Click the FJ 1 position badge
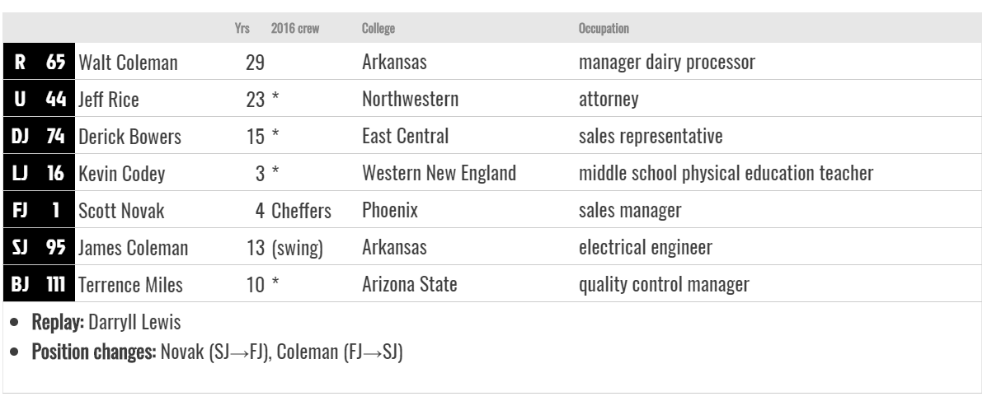Screen dimensions: 987x401 39,210
